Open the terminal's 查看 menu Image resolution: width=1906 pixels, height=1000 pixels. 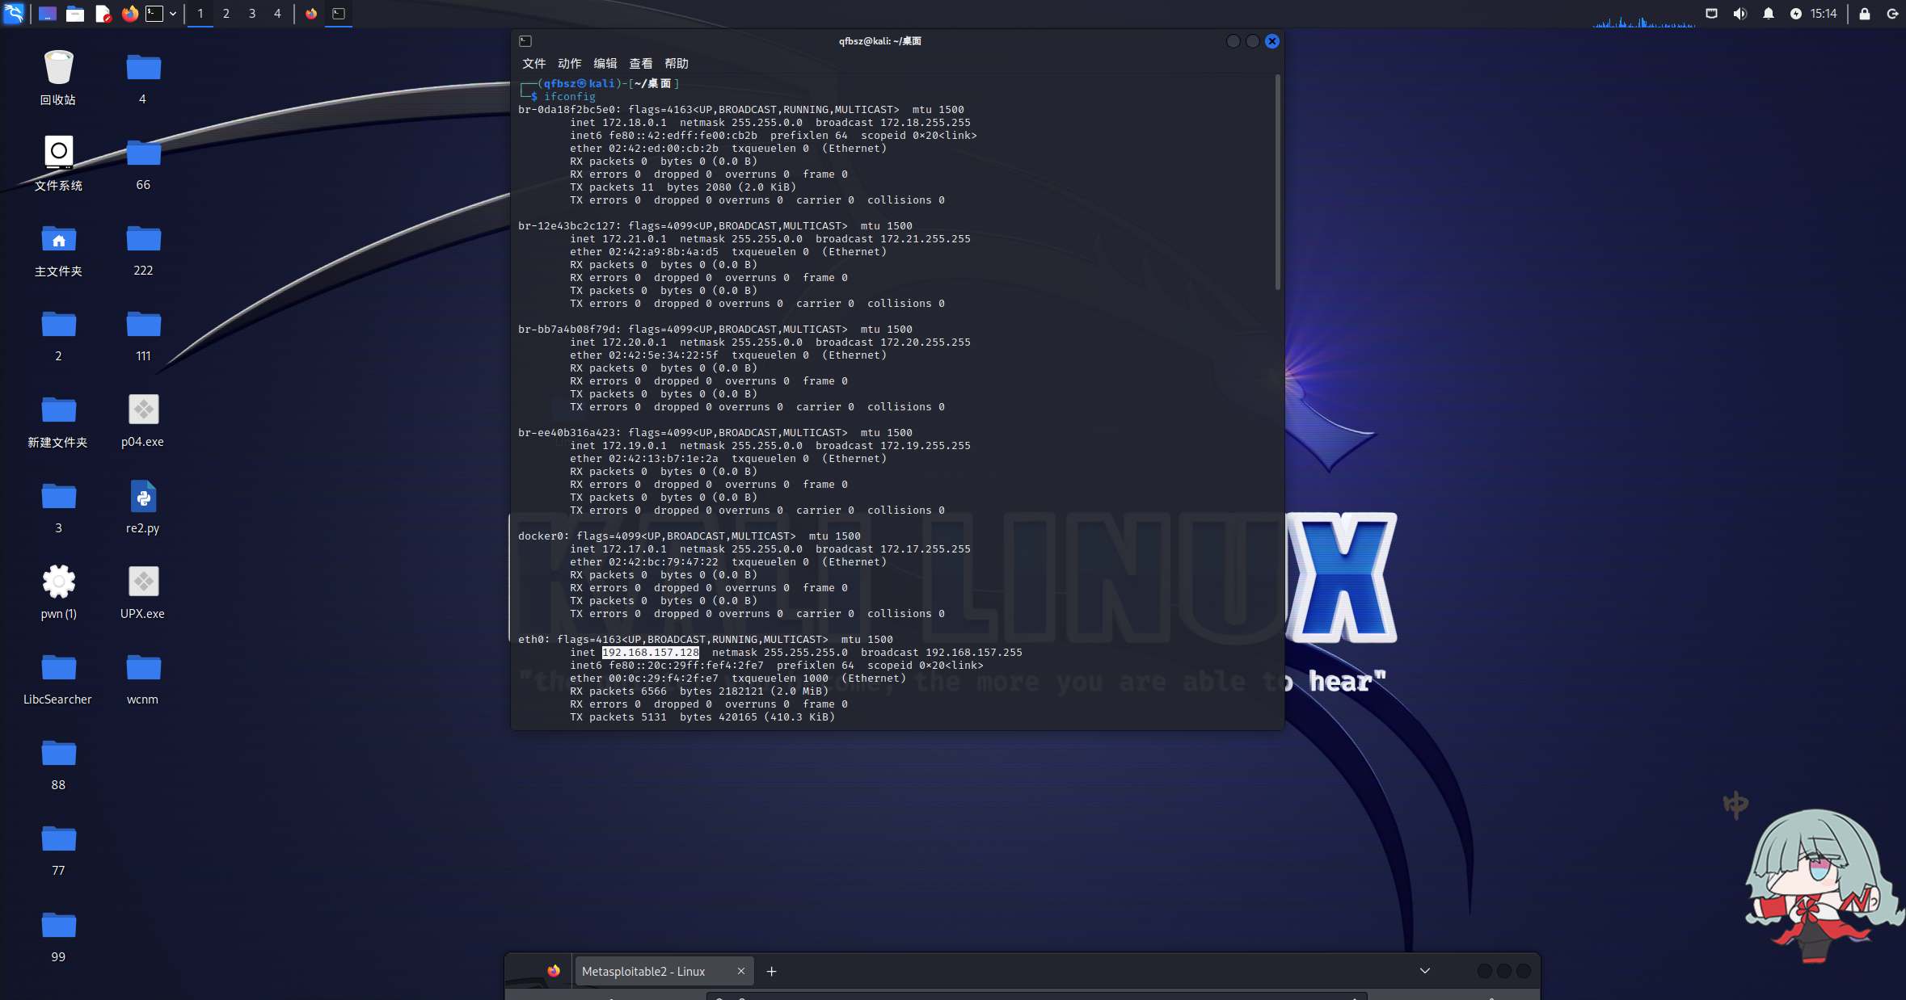coord(640,64)
